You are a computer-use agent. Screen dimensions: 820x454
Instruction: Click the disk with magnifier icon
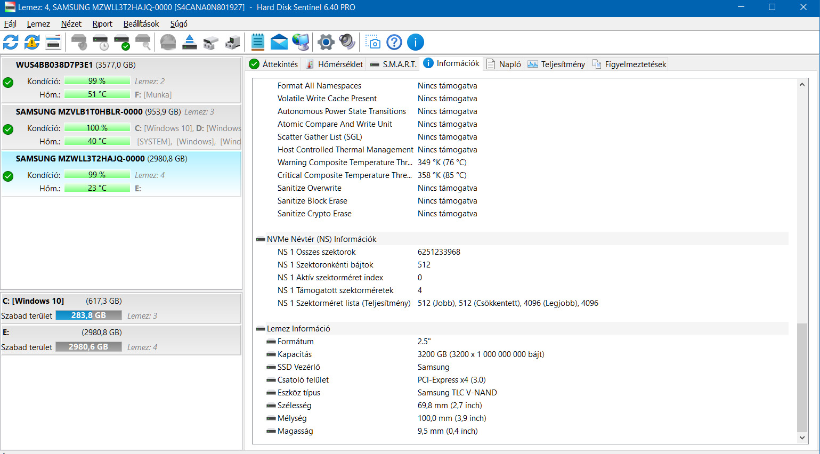[143, 42]
